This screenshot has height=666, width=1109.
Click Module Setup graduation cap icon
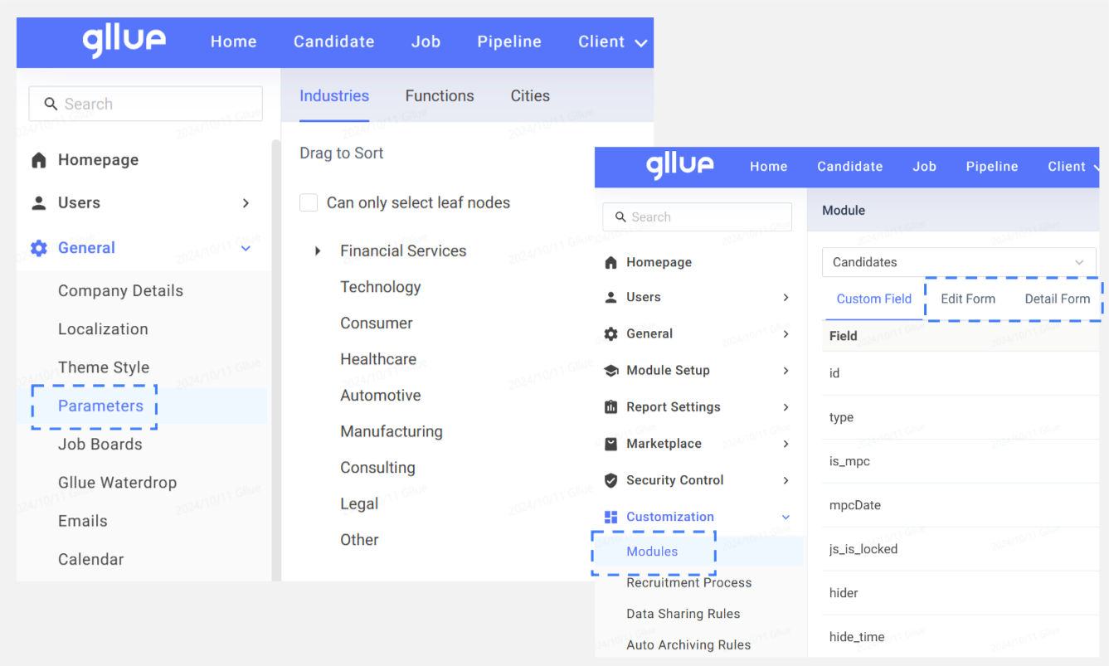pyautogui.click(x=611, y=371)
